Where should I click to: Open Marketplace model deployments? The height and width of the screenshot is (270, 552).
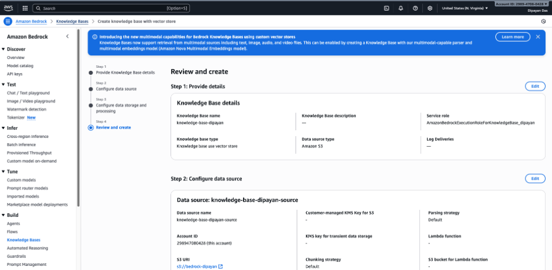[x=37, y=205]
